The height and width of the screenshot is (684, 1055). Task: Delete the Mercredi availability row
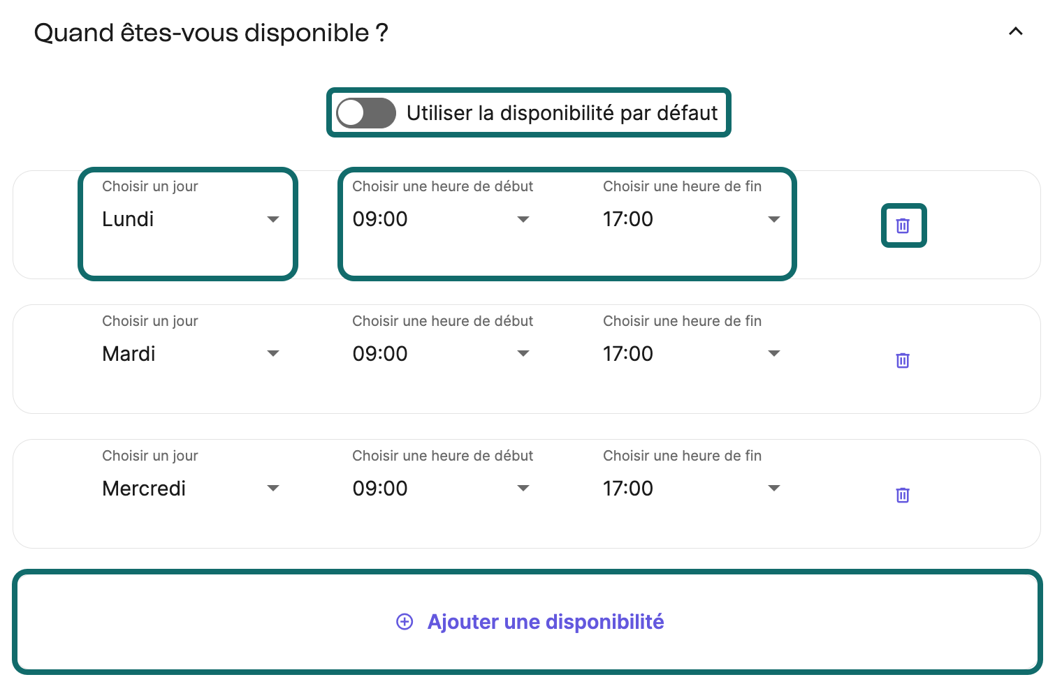(903, 495)
